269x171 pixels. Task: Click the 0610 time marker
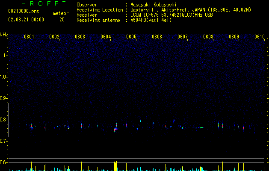[x=260, y=37]
